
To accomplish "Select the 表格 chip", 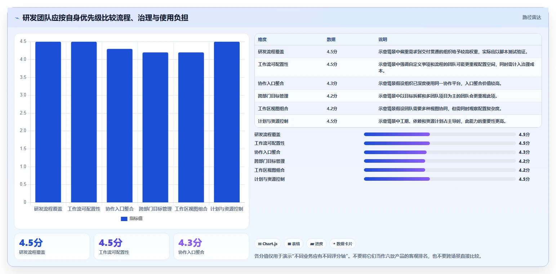I will tap(294, 244).
